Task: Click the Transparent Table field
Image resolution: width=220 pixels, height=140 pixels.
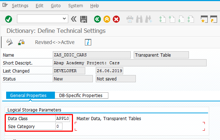Action: [161, 55]
